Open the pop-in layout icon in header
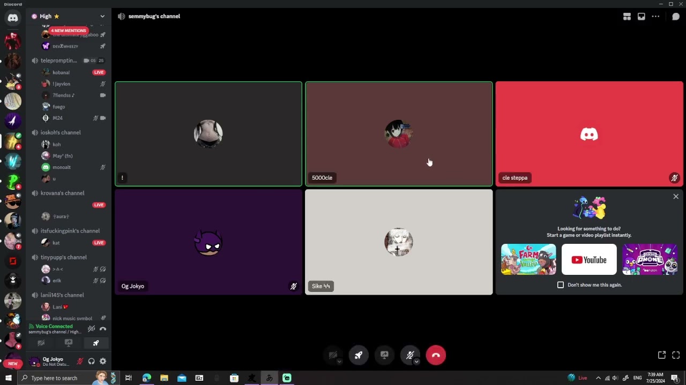The height and width of the screenshot is (385, 686). coord(642,17)
